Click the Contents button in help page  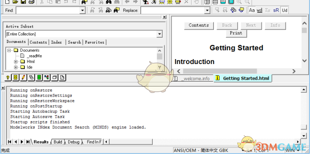(199, 26)
